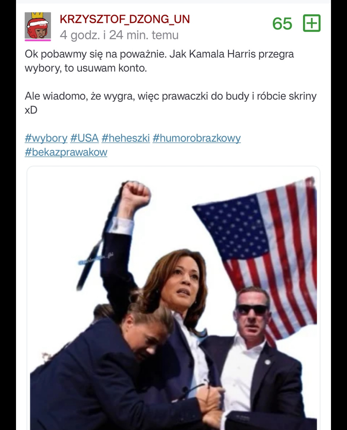
Task: Select the paragraph starting "Ale wiadomo"
Action: click(171, 103)
